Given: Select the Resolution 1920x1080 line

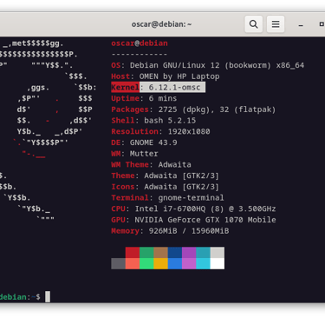Looking at the screenshot, I should click(160, 131).
